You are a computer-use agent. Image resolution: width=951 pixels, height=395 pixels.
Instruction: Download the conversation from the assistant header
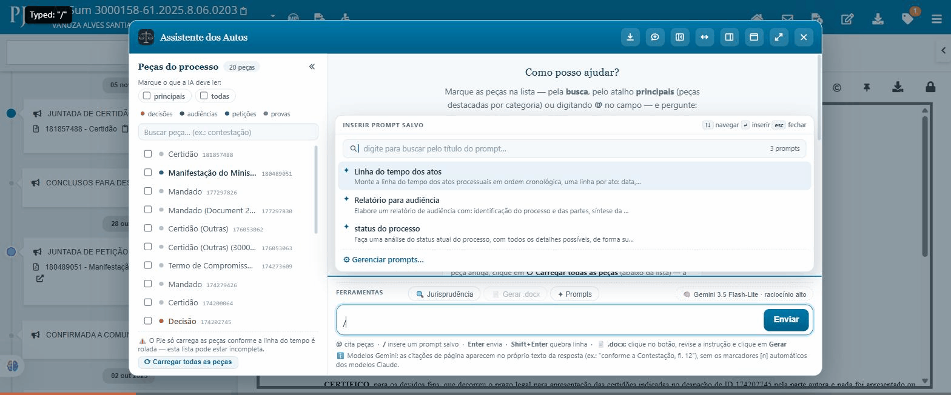[630, 37]
